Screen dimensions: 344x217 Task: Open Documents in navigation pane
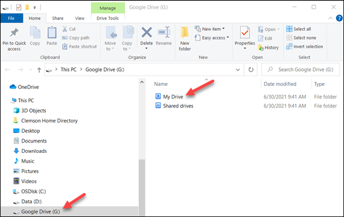point(30,141)
